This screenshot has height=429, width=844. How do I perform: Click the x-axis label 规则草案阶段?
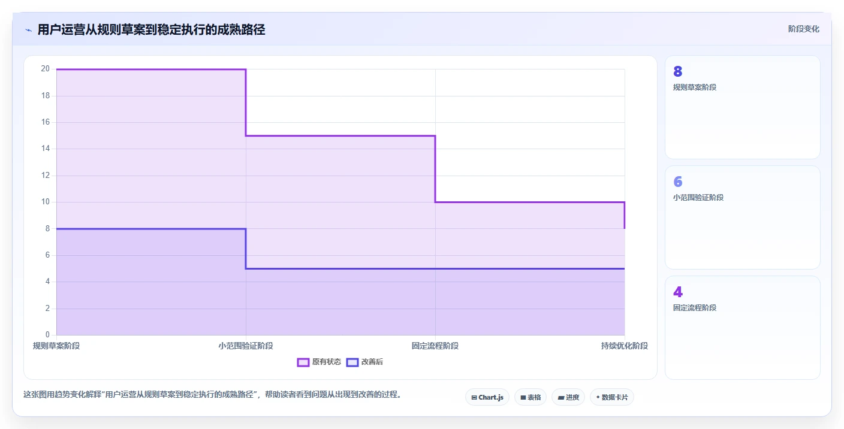coord(56,346)
